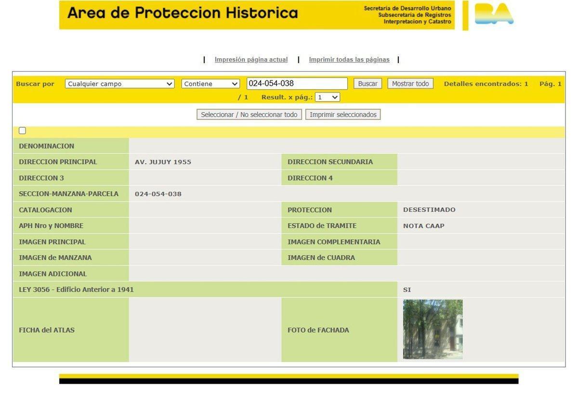Click the 'IMAGEN de CUADRA' label

(321, 258)
